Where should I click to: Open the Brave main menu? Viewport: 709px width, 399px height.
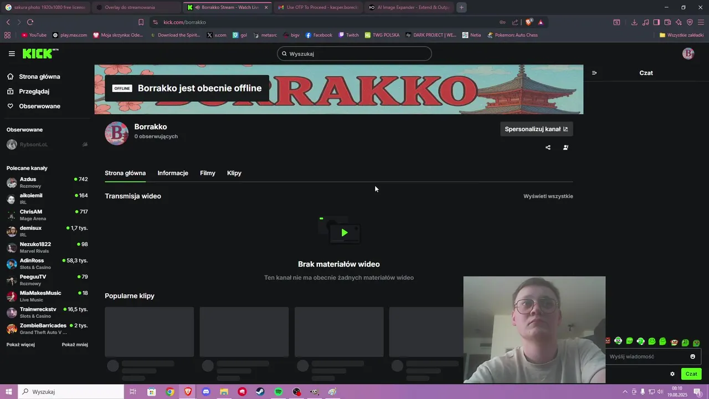click(701, 22)
